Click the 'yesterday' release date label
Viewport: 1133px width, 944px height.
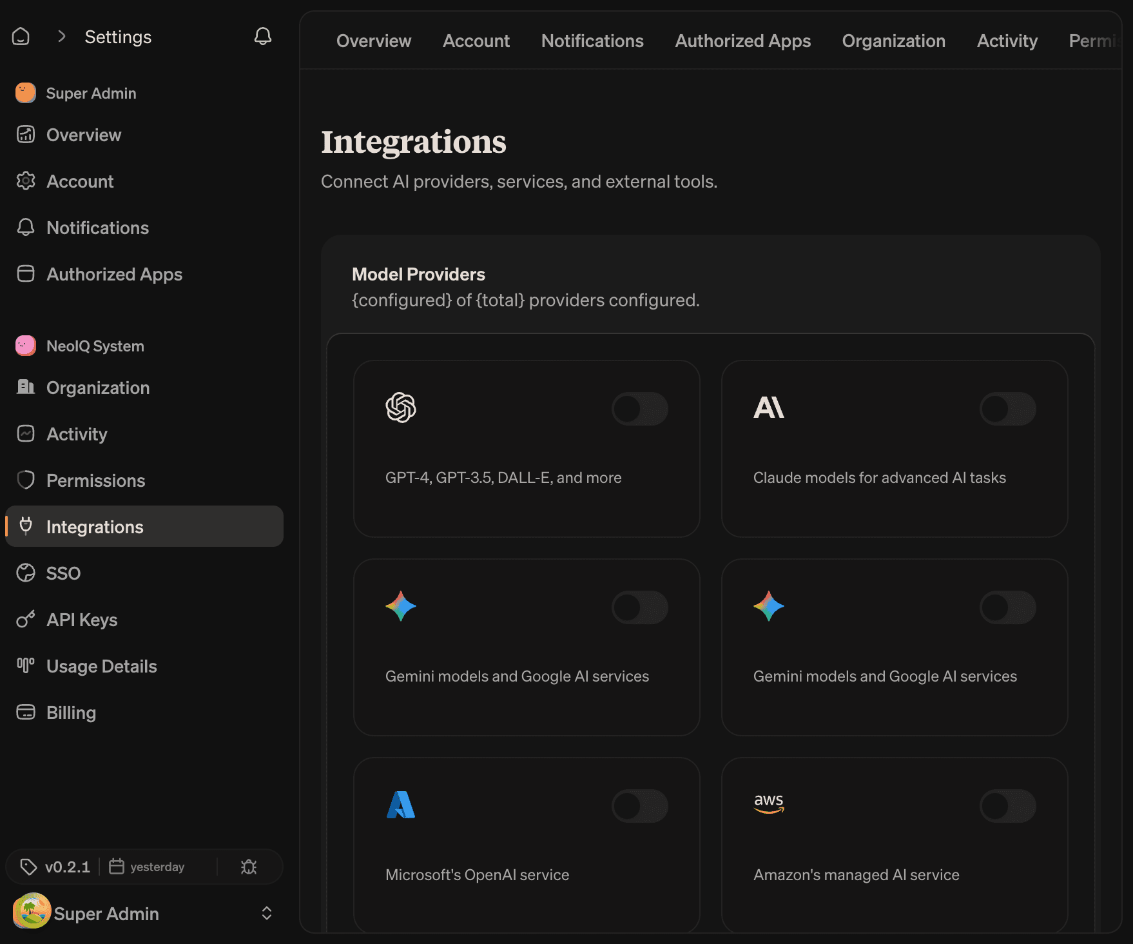157,867
